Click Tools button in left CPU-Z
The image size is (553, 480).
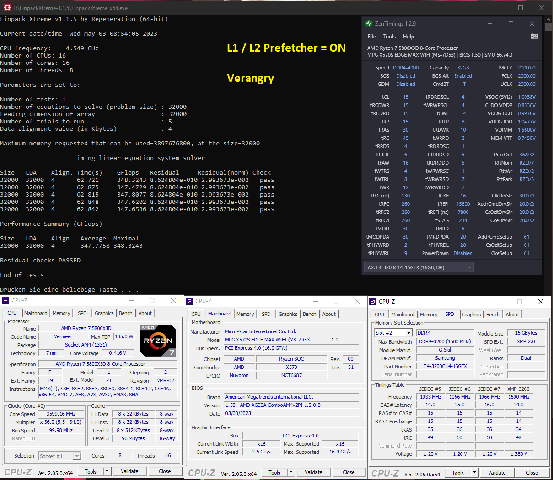pyautogui.click(x=91, y=471)
